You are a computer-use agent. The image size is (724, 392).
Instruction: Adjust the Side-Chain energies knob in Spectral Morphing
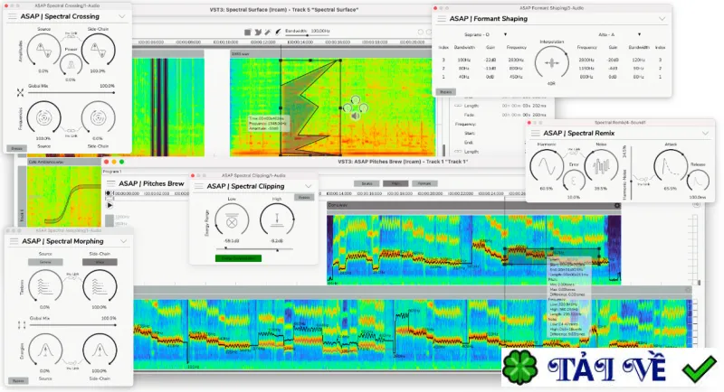tap(100, 350)
